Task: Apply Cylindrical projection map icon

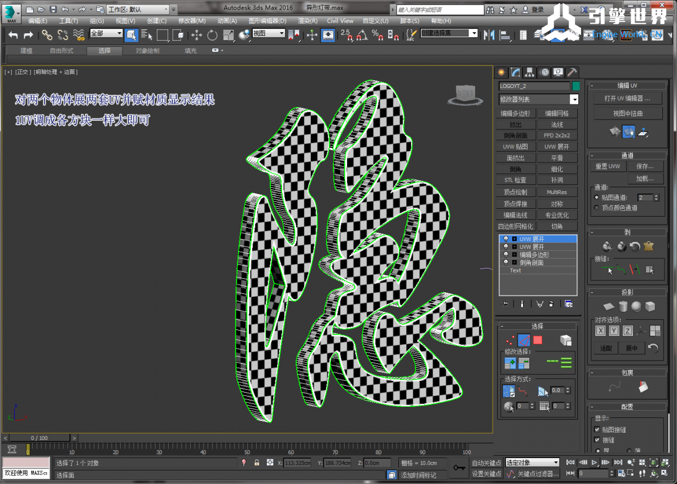Action: click(623, 307)
